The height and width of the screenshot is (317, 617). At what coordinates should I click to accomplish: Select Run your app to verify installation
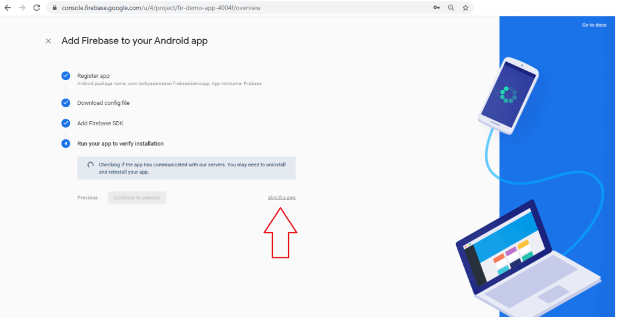point(121,143)
